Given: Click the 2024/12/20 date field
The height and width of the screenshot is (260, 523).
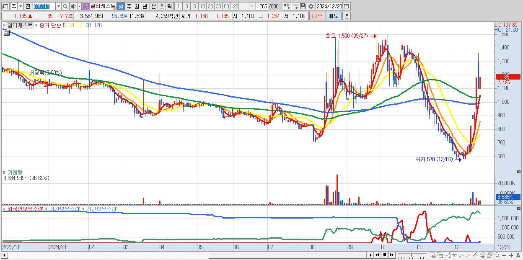Looking at the screenshot, I should pos(329,6).
